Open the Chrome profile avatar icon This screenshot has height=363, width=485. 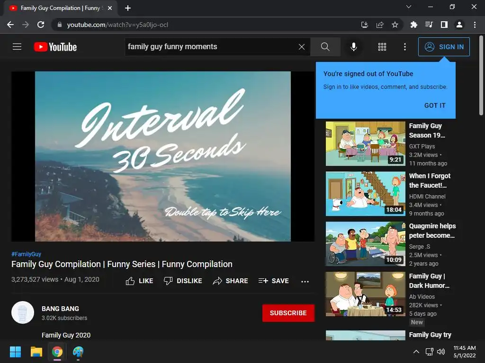(459, 25)
